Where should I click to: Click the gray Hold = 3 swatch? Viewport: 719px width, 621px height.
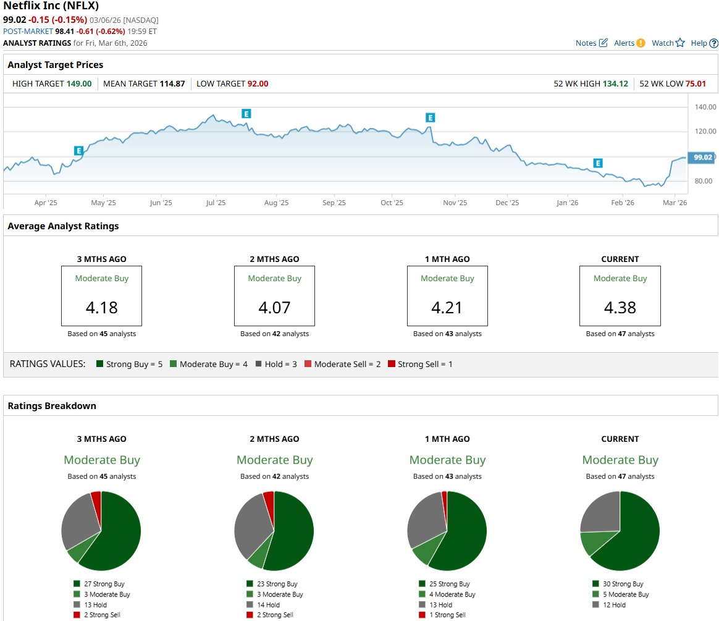pos(259,365)
